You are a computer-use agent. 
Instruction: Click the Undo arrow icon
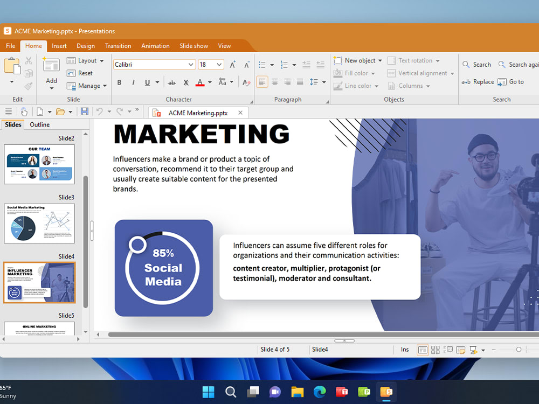pos(100,112)
